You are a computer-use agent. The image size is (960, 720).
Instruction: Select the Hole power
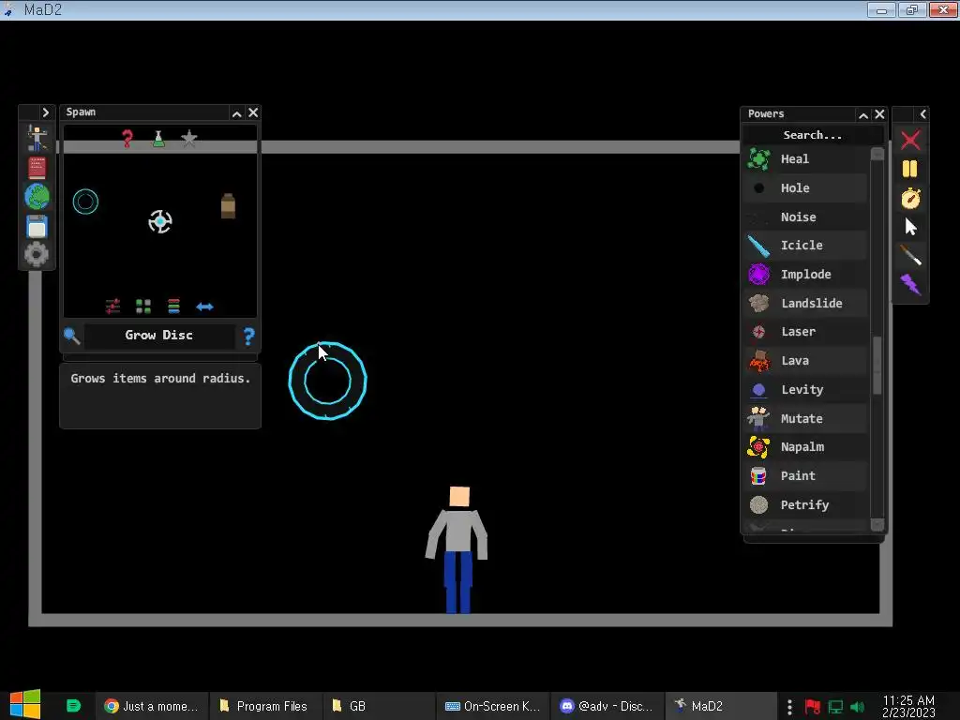click(x=805, y=187)
